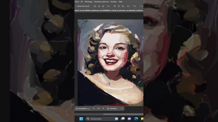Click the Générer button
Viewport: 218px width, 122px height.
click(x=112, y=108)
